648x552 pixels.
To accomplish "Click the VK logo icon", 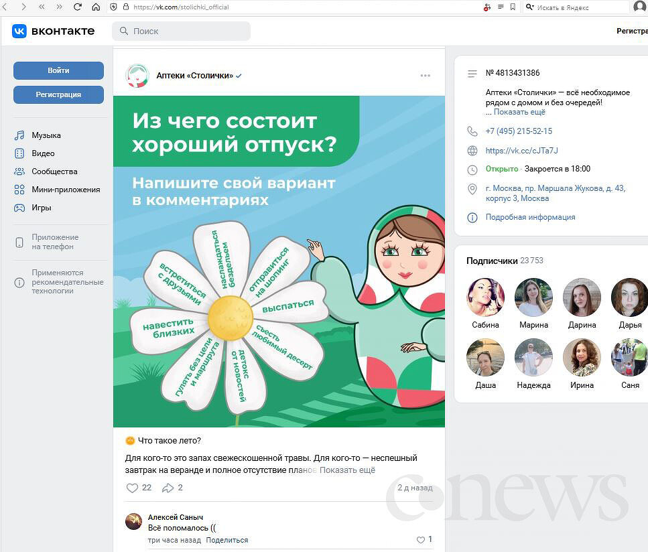I will point(19,31).
